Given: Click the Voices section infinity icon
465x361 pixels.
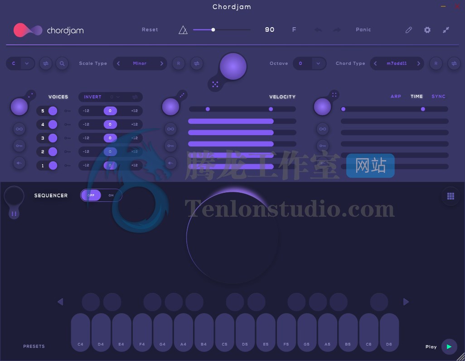Looking at the screenshot, I should pos(19,129).
